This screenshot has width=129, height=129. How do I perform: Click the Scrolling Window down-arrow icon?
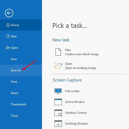(x=58, y=124)
